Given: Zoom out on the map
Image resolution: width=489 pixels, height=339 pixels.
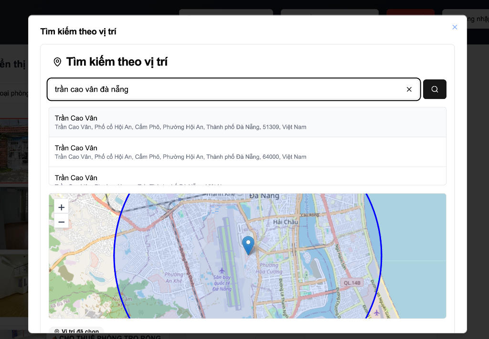Looking at the screenshot, I should coord(62,222).
